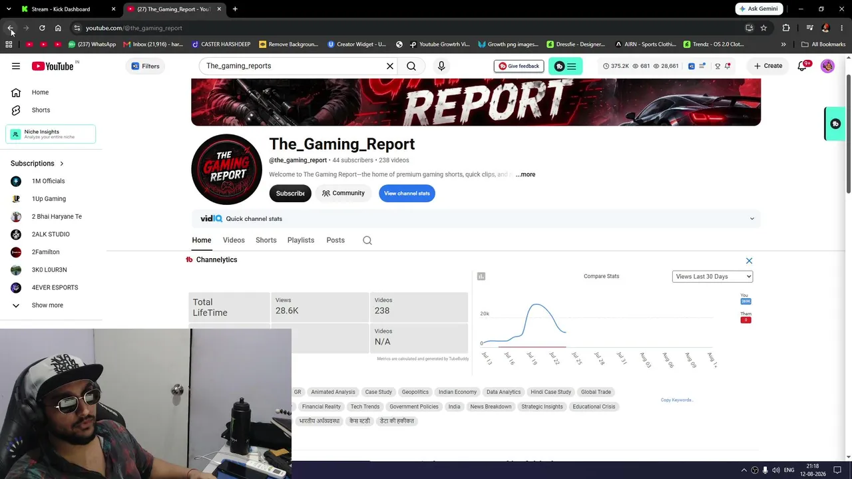Switch to the Videos channel tab
852x479 pixels.
[x=234, y=240]
